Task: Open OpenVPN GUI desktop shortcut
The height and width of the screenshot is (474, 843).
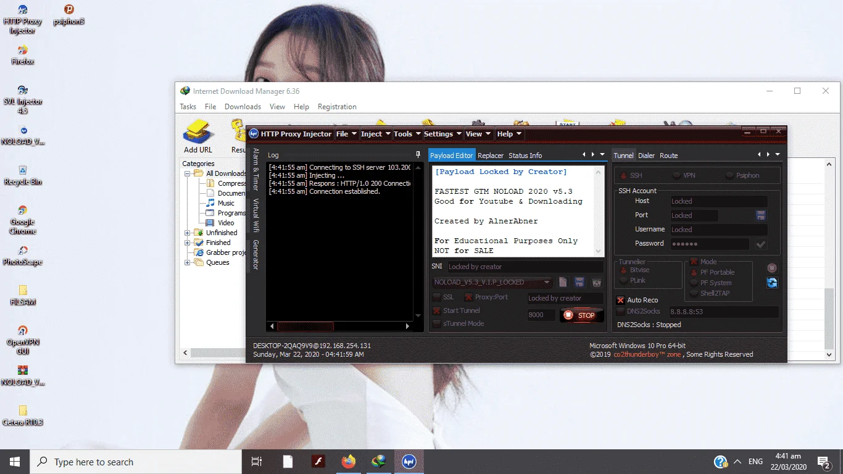Action: pos(23,339)
